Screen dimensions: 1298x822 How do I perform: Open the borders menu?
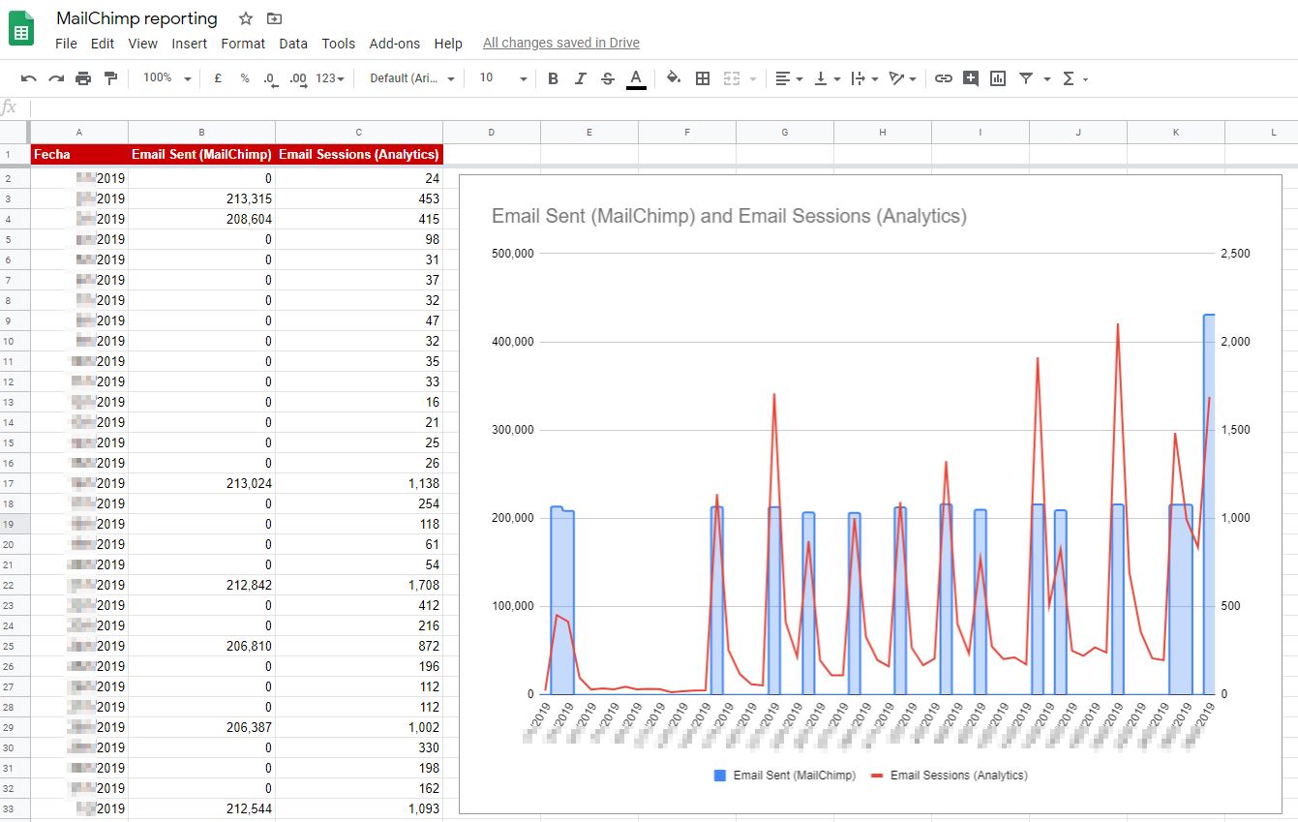point(703,78)
